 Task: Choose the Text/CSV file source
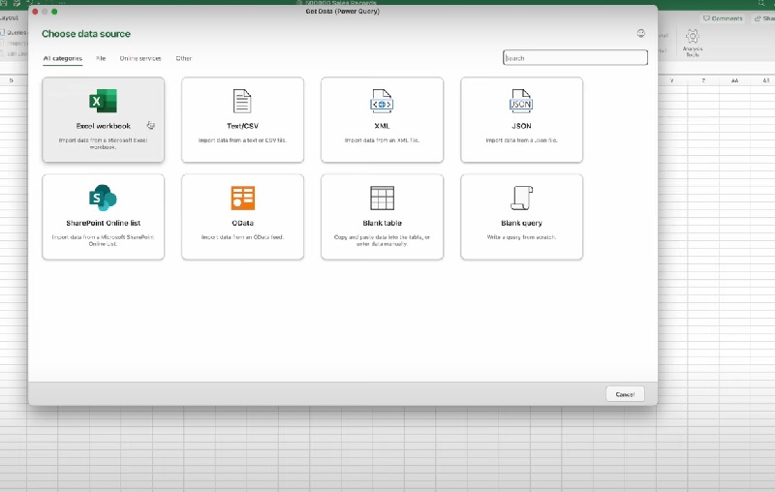pos(242,119)
